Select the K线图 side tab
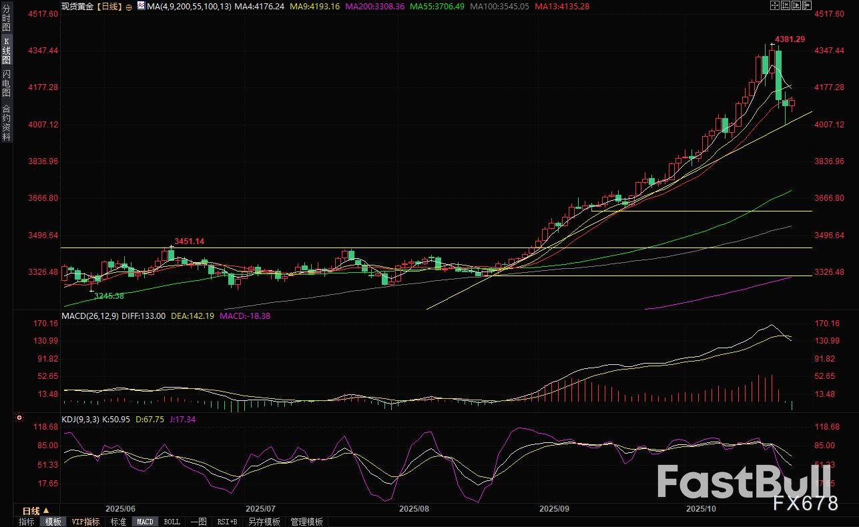859x527 pixels. coord(6,52)
